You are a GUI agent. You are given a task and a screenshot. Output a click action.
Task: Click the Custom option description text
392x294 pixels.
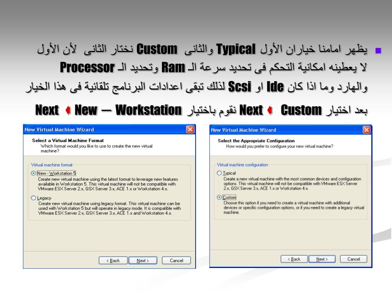click(294, 207)
